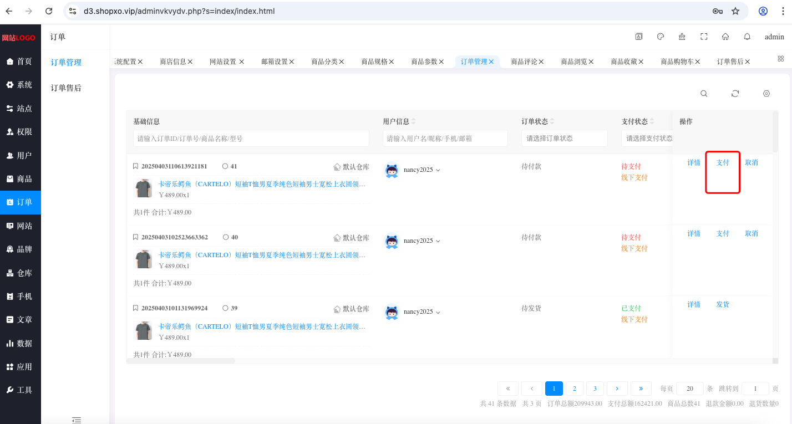Reload the page using browser reload button
This screenshot has width=792, height=424.
[x=49, y=11]
